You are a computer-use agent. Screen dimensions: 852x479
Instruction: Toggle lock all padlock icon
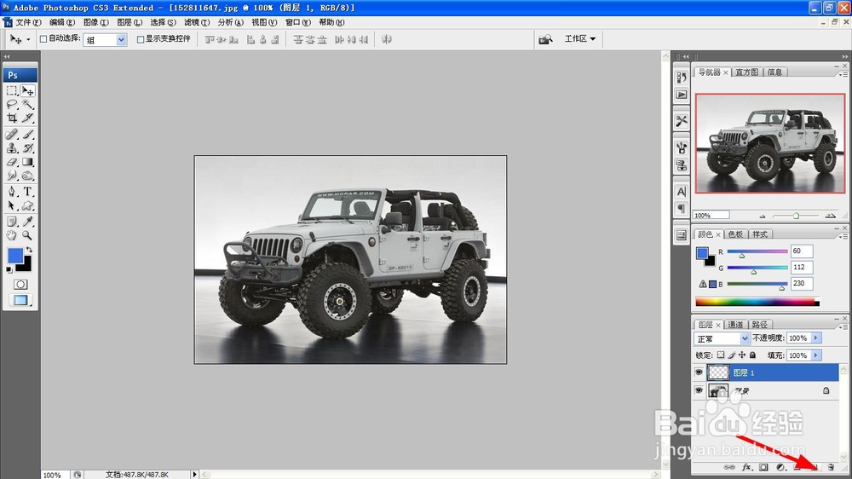pos(752,355)
